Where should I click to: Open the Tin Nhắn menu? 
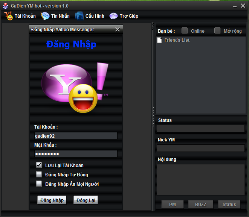(60, 16)
